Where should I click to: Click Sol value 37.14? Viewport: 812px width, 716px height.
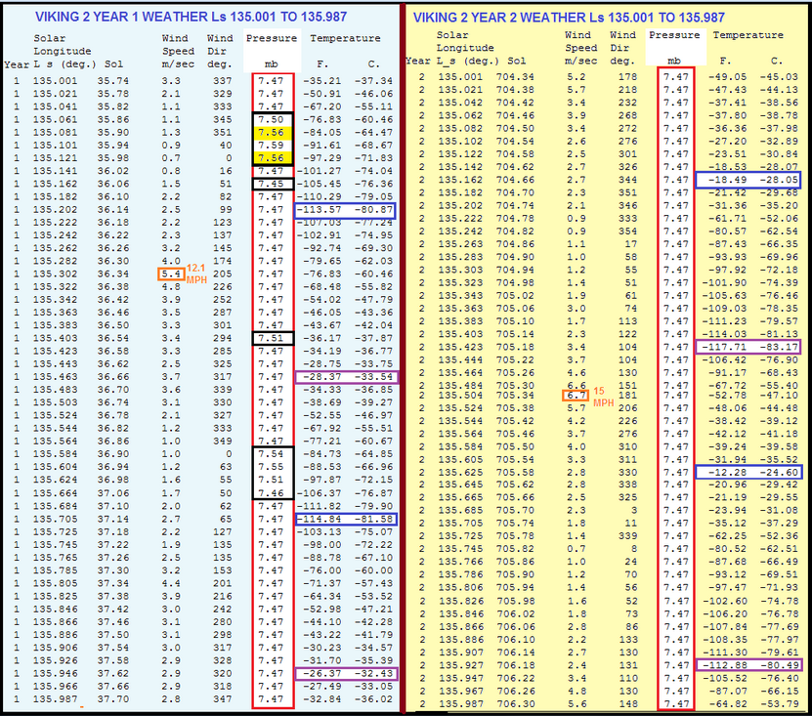coord(113,520)
